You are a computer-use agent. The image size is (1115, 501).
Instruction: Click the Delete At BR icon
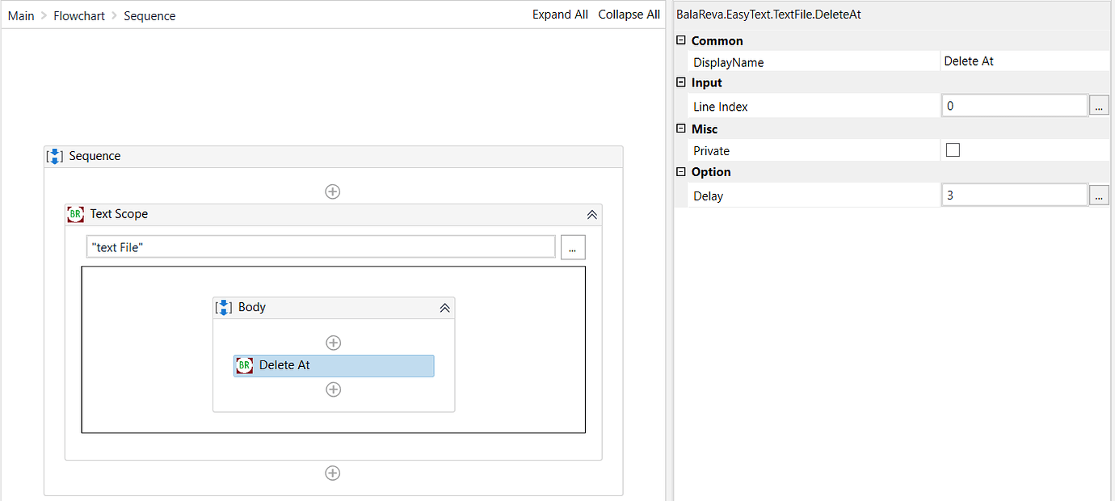[244, 366]
